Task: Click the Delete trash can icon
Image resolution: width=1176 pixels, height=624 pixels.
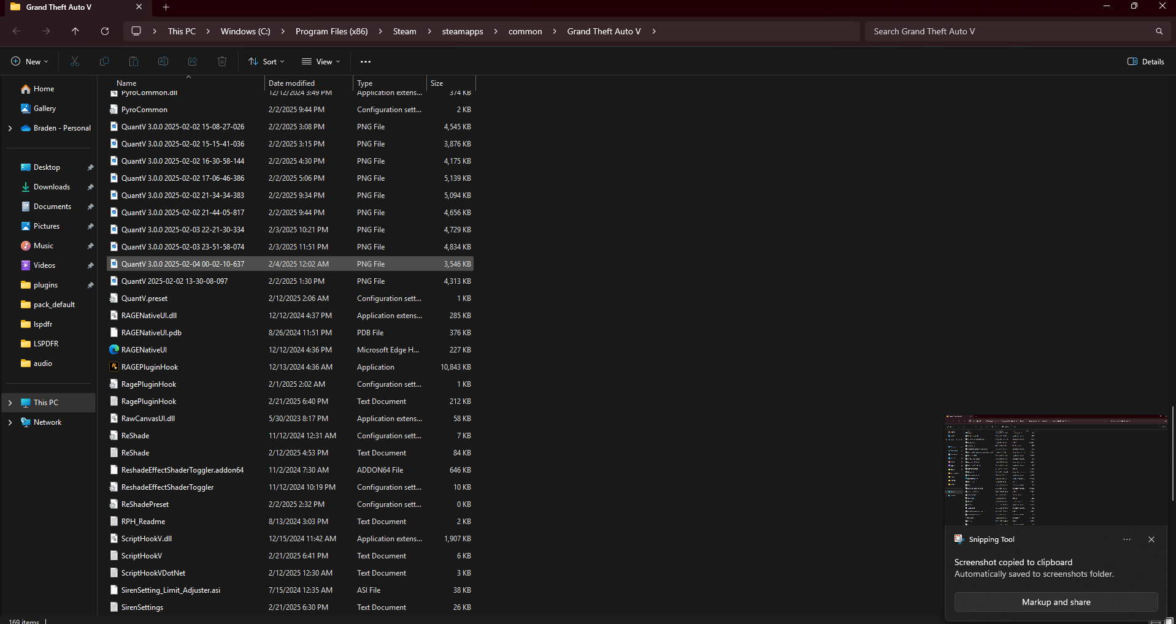Action: pos(222,61)
